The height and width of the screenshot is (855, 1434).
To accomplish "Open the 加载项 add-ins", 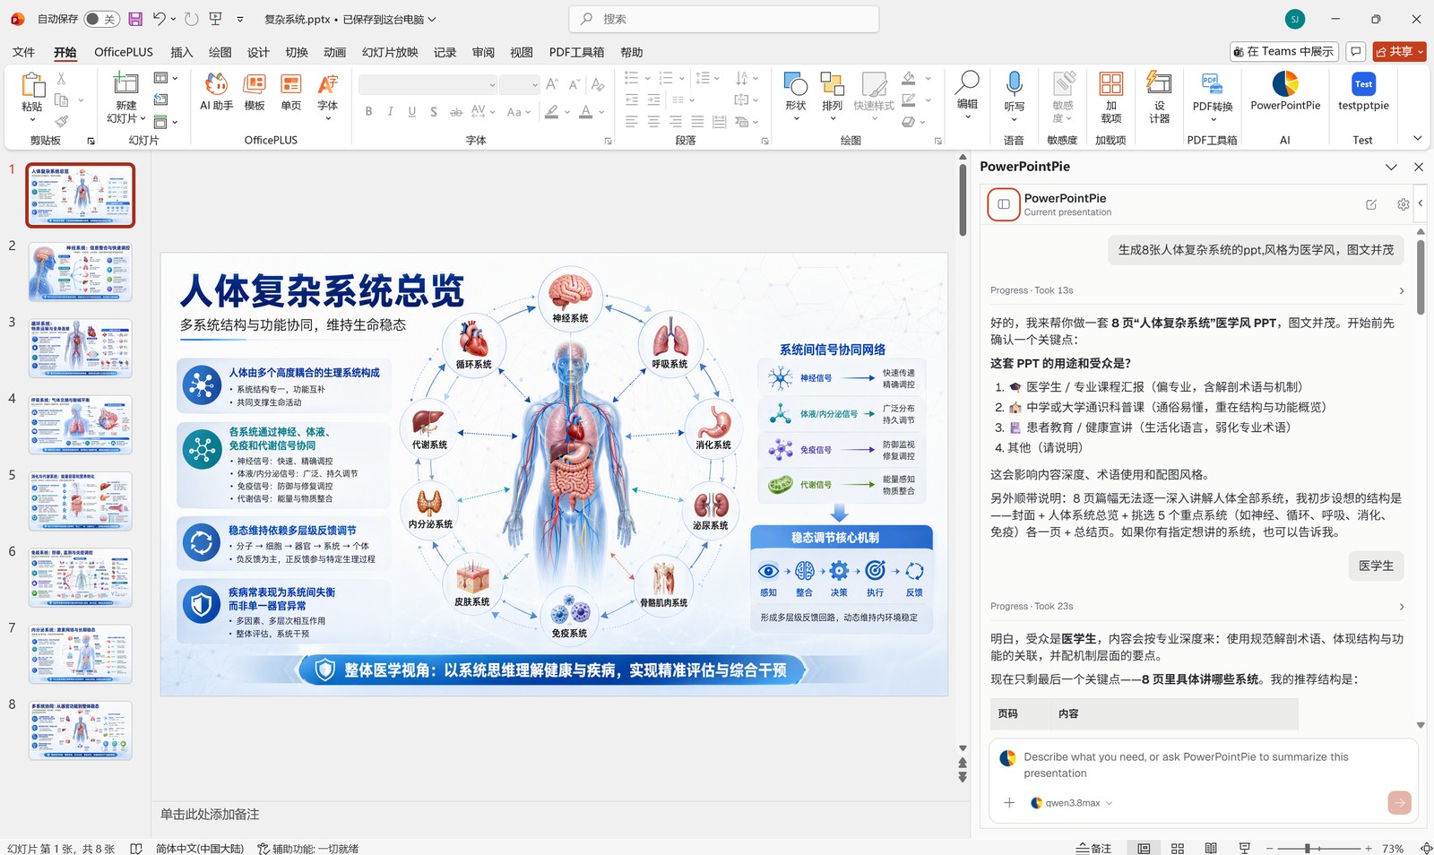I will [1110, 96].
